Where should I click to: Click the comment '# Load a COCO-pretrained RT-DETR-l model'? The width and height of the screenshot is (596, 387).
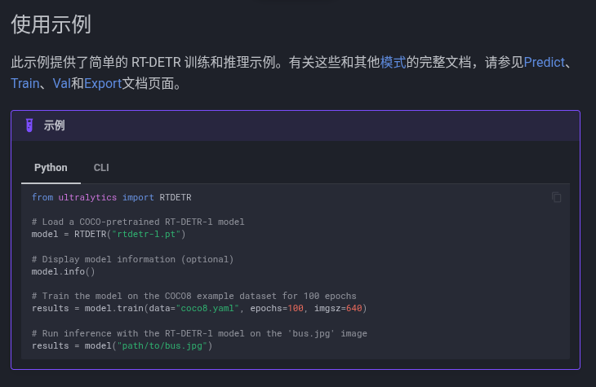[x=138, y=222]
